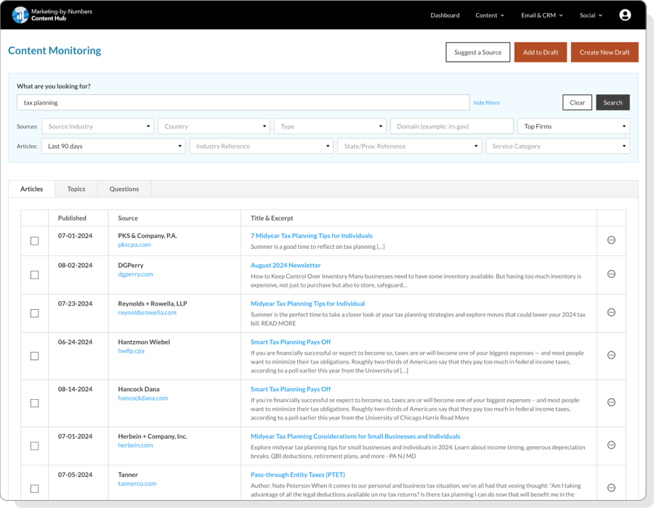Click the Create New Draft button
The image size is (654, 508).
pyautogui.click(x=605, y=52)
